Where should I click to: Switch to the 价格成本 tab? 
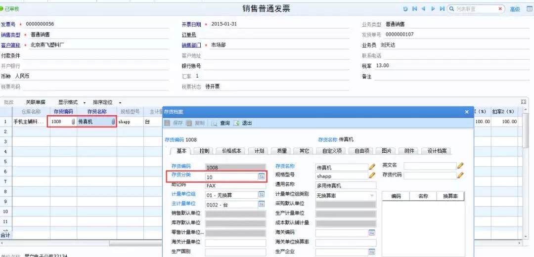231,151
